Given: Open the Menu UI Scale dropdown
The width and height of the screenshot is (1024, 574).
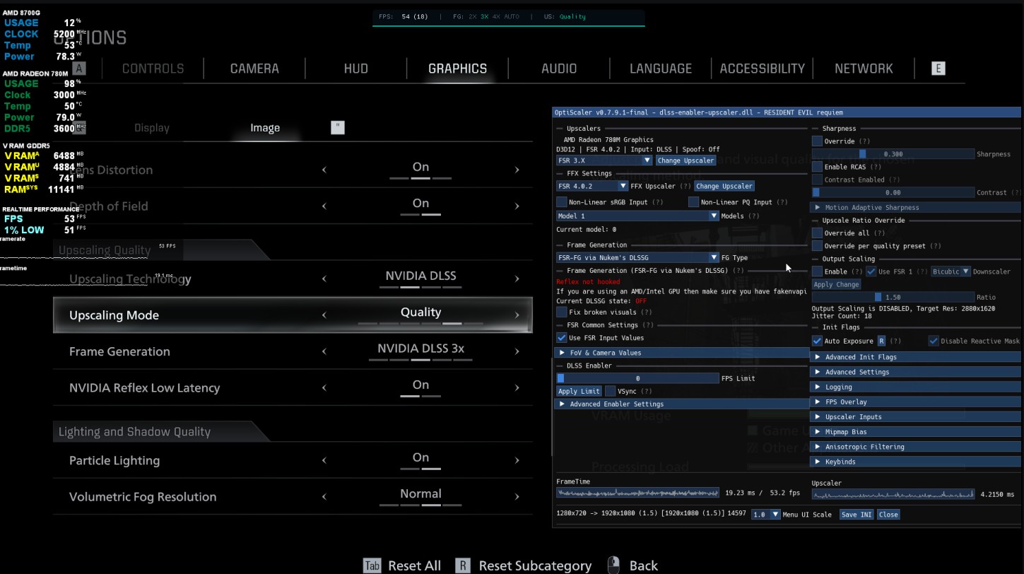Looking at the screenshot, I should pyautogui.click(x=766, y=515).
